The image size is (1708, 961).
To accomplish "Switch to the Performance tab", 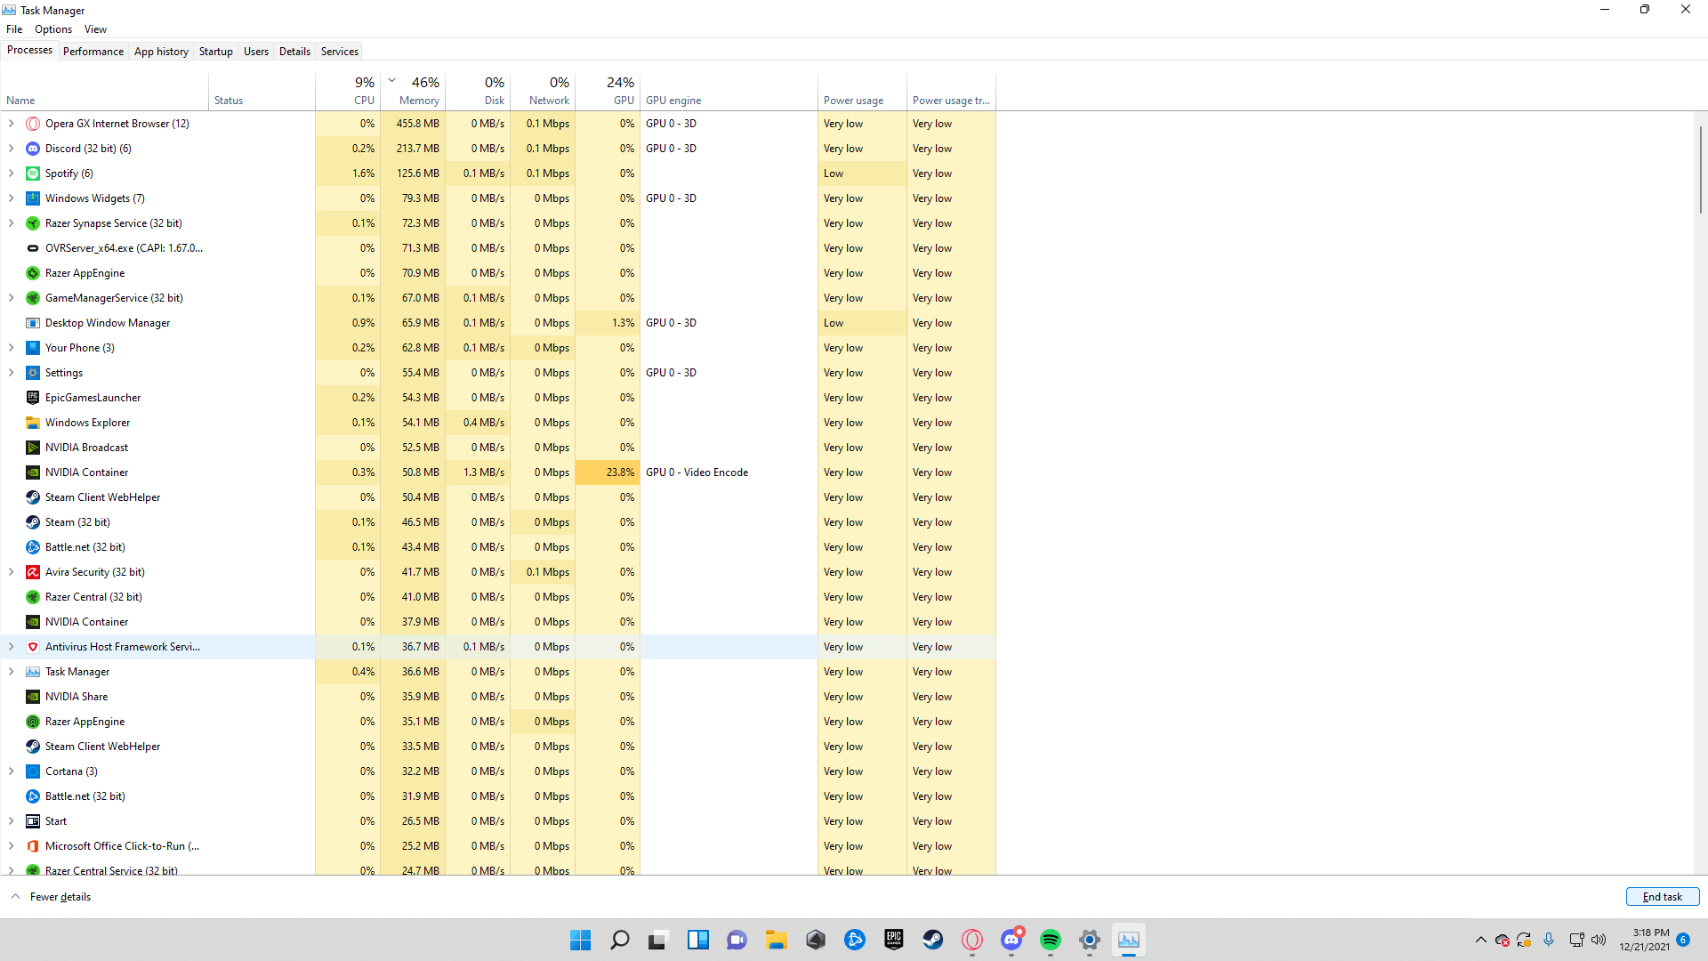I will 93,52.
